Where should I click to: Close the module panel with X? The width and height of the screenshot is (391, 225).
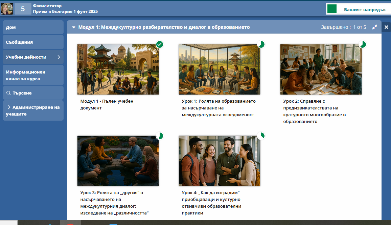pos(386,27)
